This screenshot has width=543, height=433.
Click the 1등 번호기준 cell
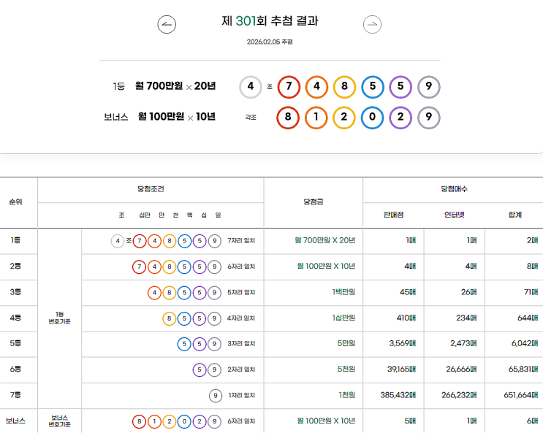[60, 318]
